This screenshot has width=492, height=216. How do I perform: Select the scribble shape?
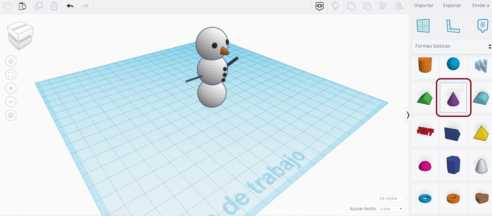click(481, 66)
